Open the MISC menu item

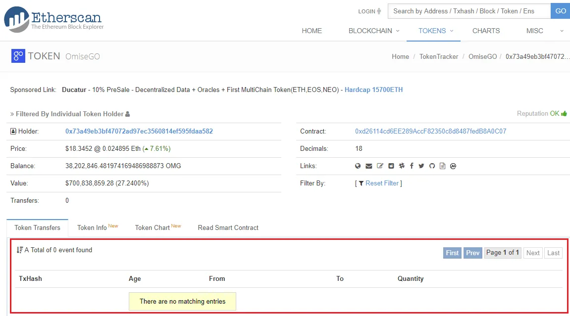pyautogui.click(x=534, y=31)
